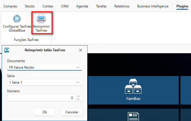Confirm with the Ok button

coord(45,112)
